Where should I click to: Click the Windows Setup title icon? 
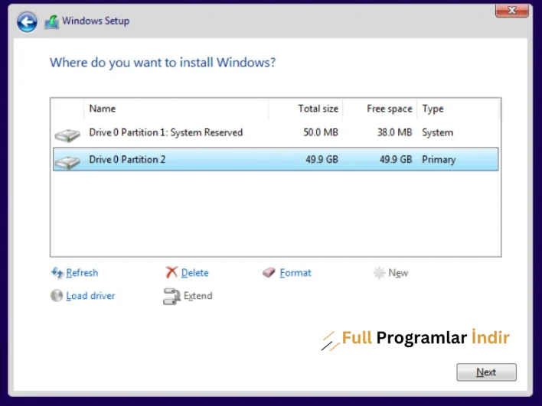coord(51,21)
